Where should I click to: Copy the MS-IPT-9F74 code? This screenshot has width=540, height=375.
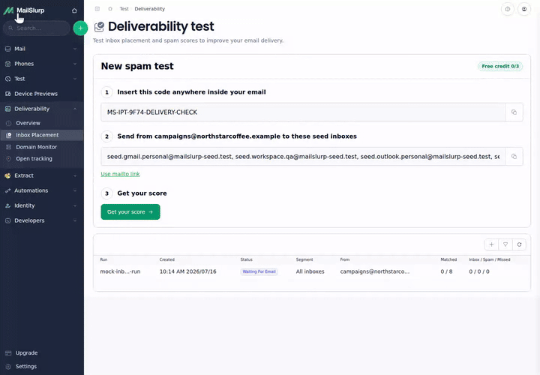(x=514, y=112)
